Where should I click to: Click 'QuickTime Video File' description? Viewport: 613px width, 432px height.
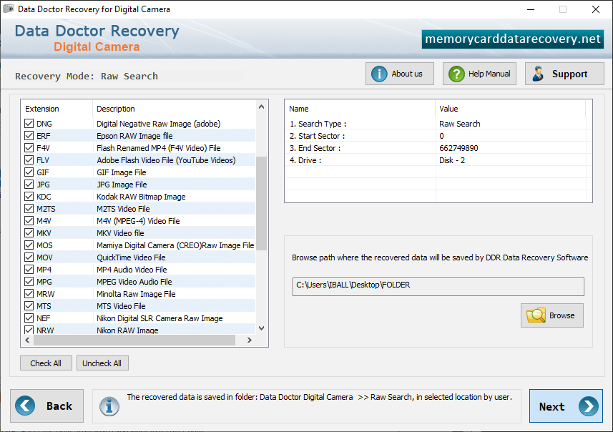(x=131, y=257)
